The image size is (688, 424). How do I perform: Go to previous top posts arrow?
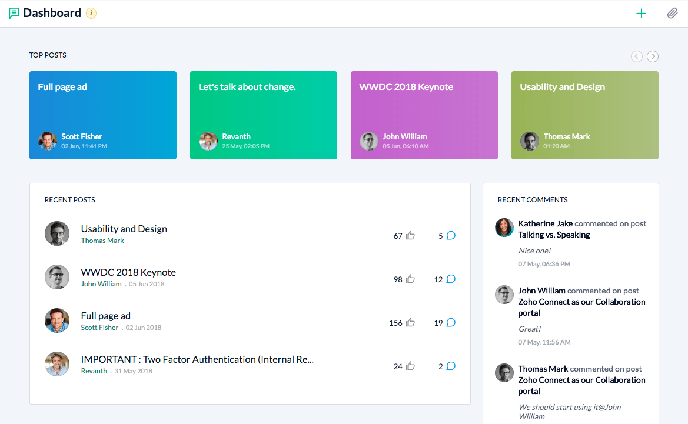pyautogui.click(x=637, y=56)
